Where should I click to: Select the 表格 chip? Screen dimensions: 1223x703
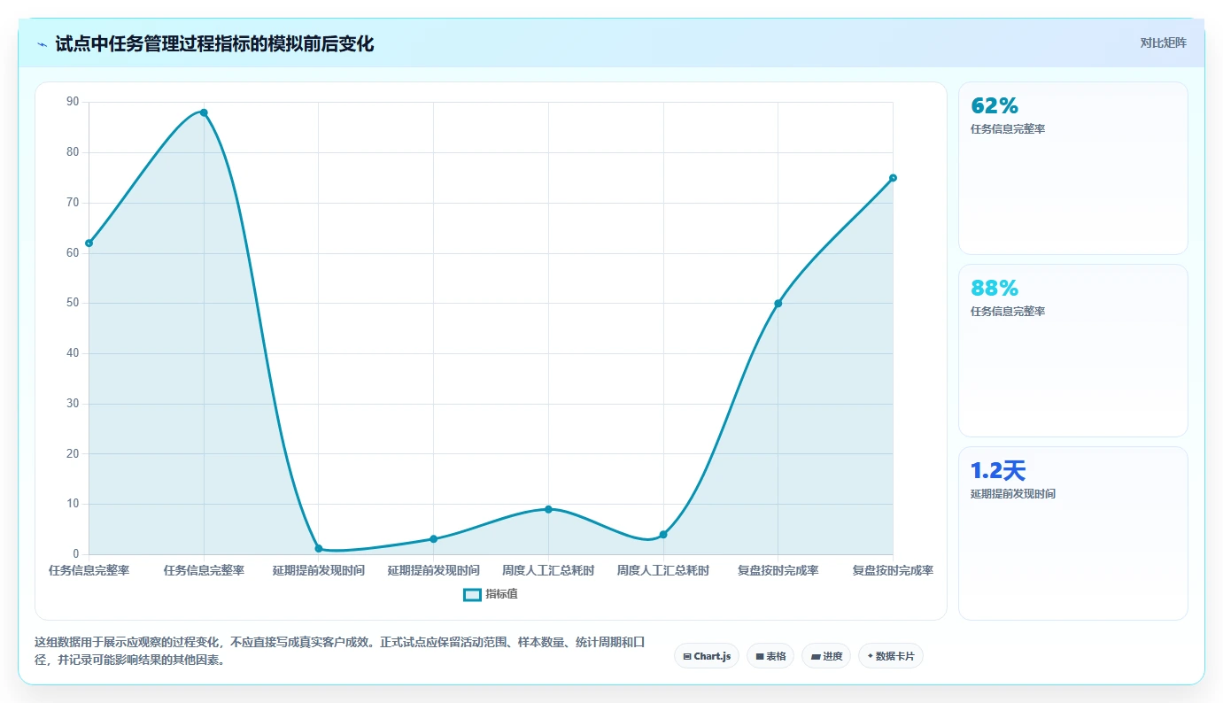pyautogui.click(x=770, y=656)
